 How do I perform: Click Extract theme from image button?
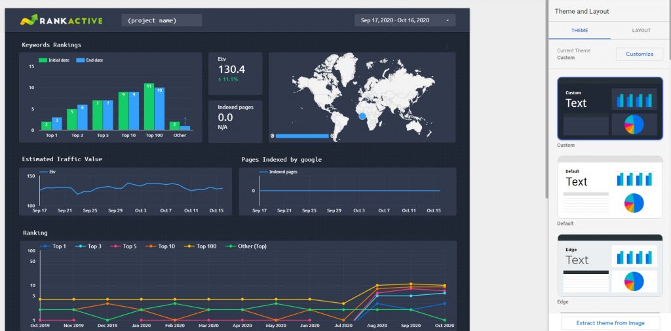coord(610,323)
